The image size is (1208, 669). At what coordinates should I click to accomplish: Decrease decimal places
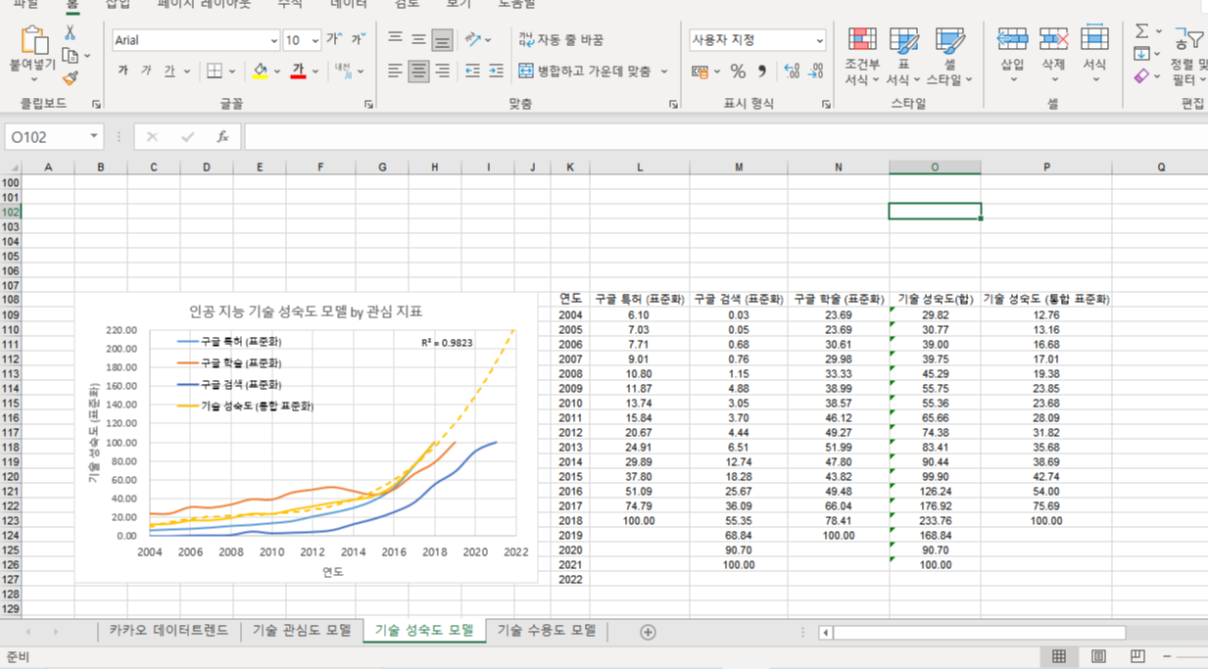click(816, 72)
